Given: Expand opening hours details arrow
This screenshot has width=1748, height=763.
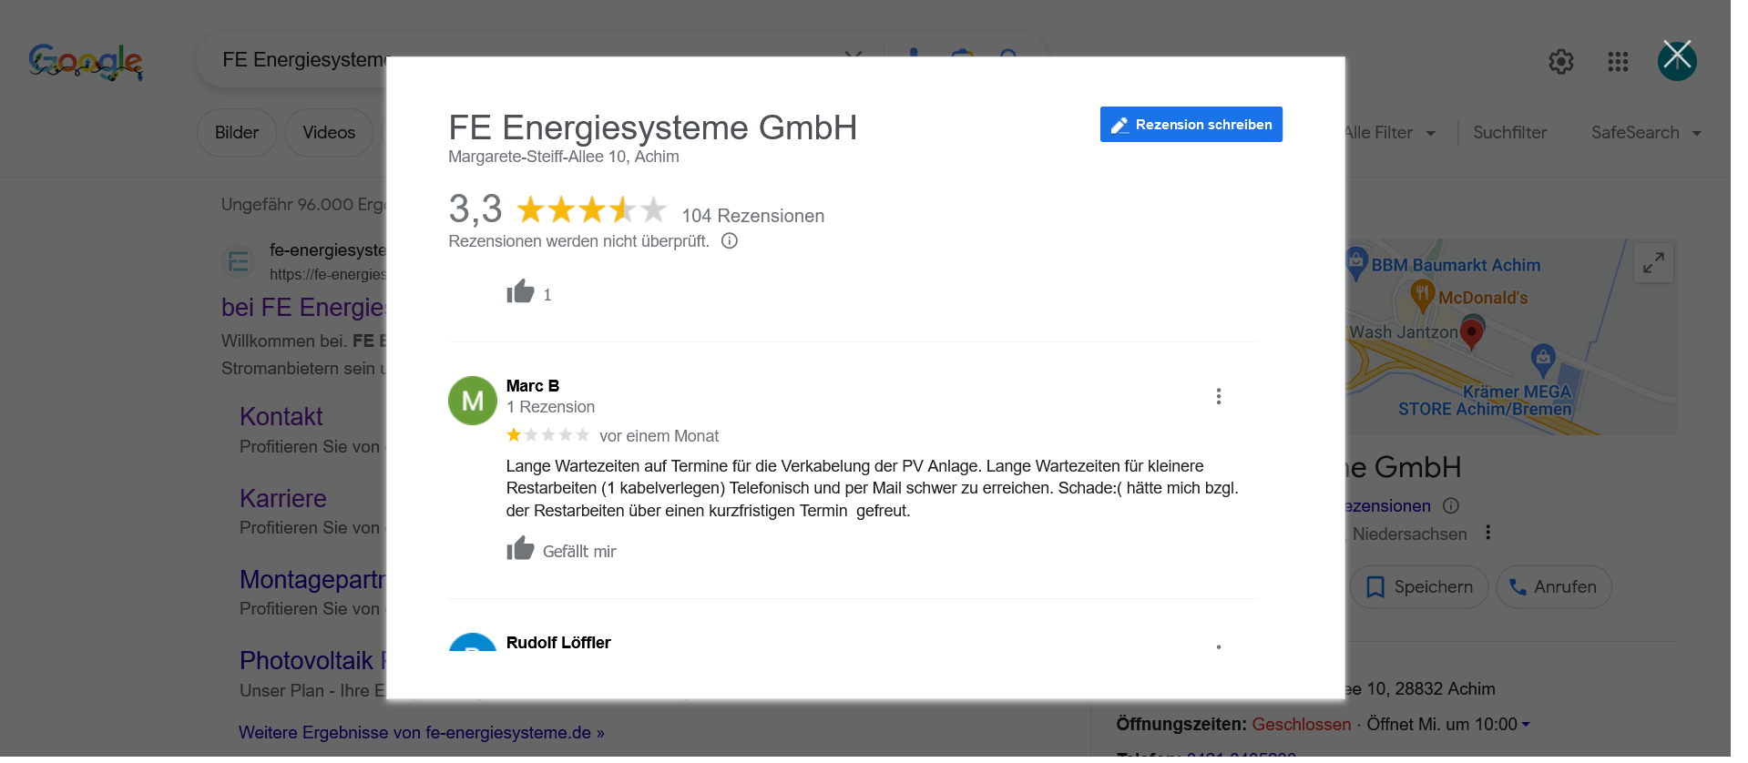Looking at the screenshot, I should coord(1526,725).
